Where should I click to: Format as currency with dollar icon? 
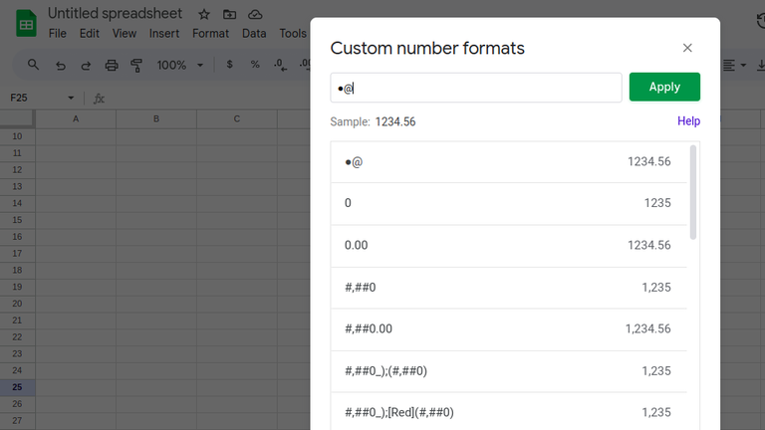tap(230, 65)
